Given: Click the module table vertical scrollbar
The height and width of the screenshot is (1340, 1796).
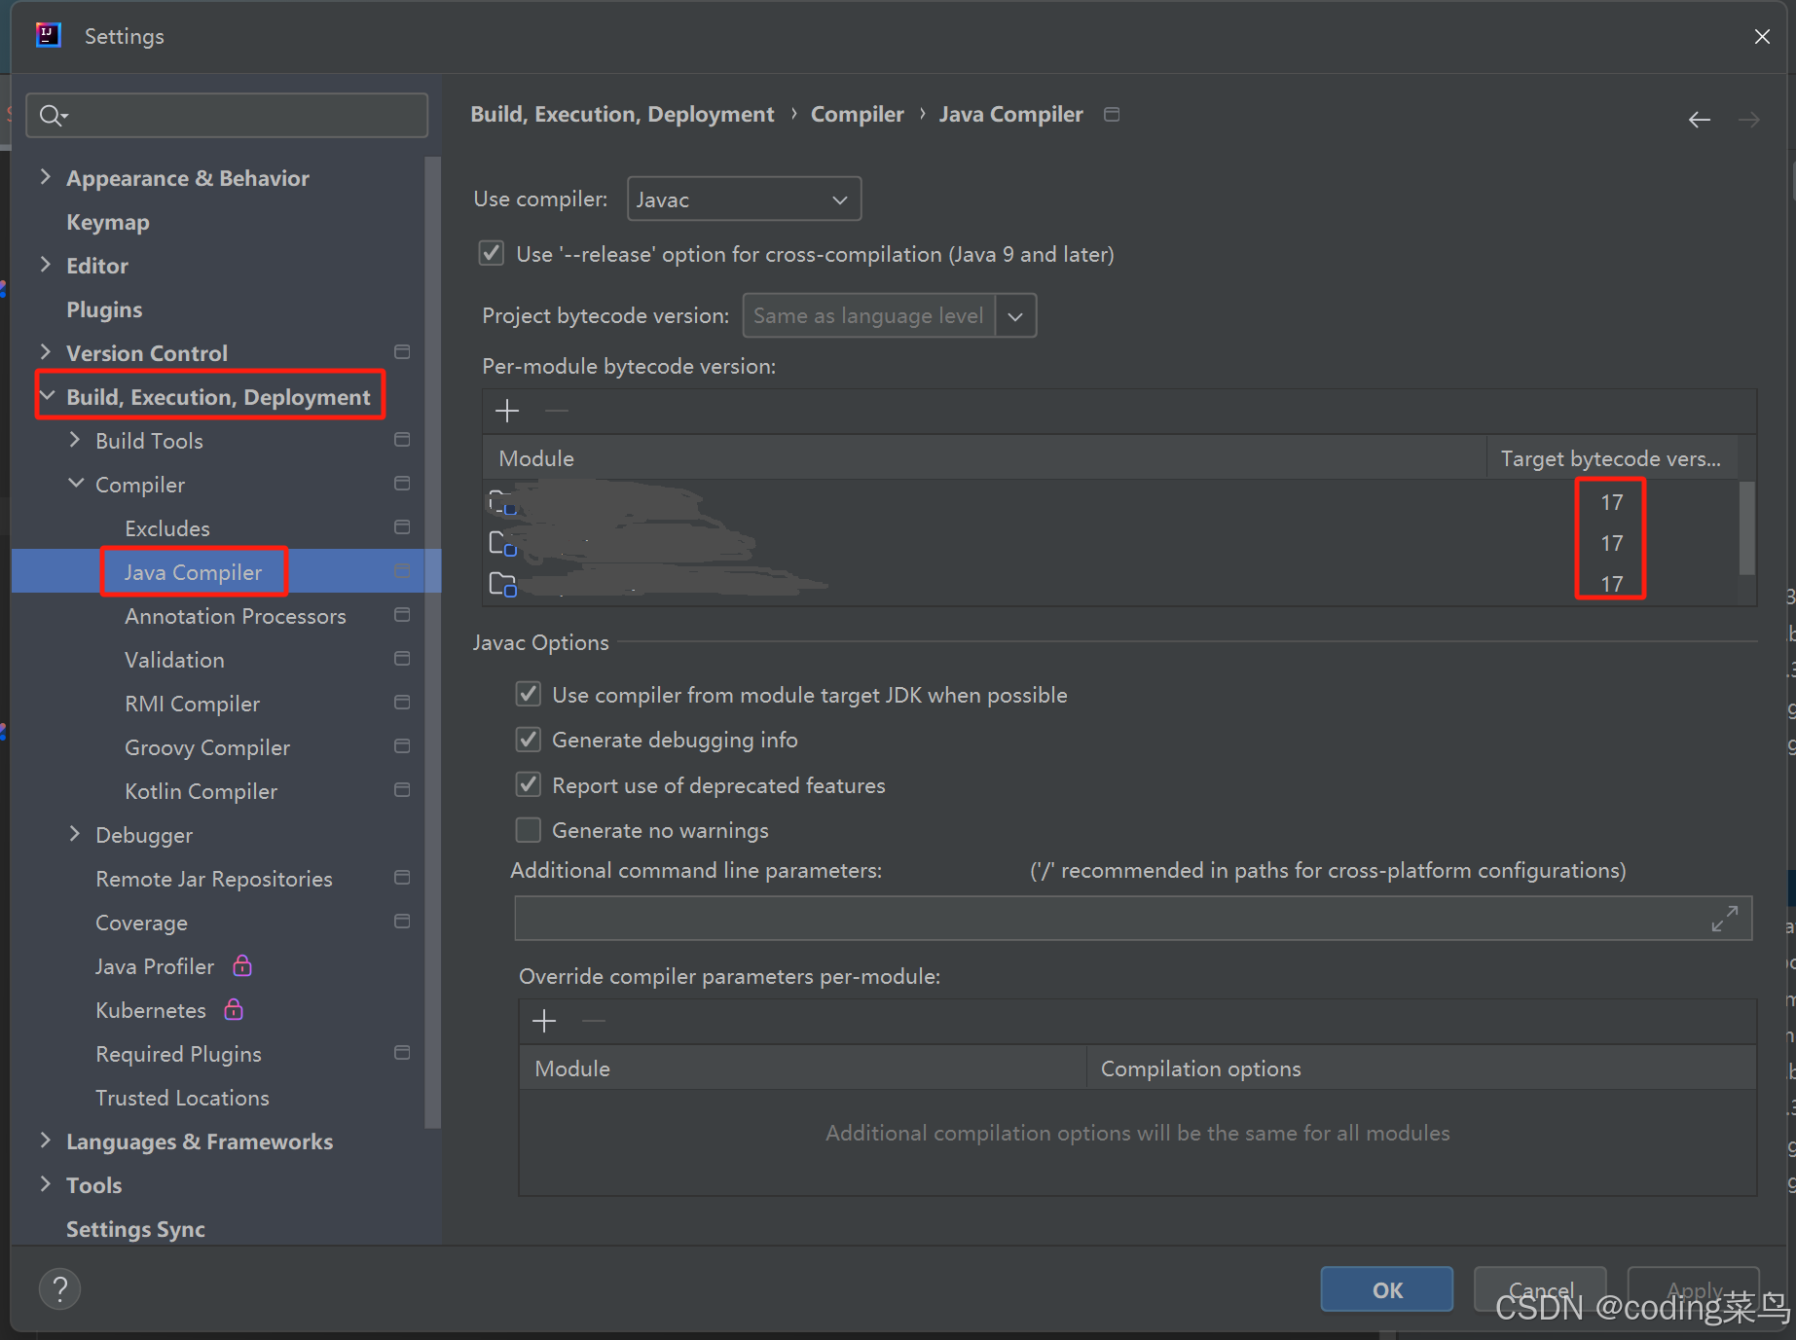Looking at the screenshot, I should (1746, 527).
